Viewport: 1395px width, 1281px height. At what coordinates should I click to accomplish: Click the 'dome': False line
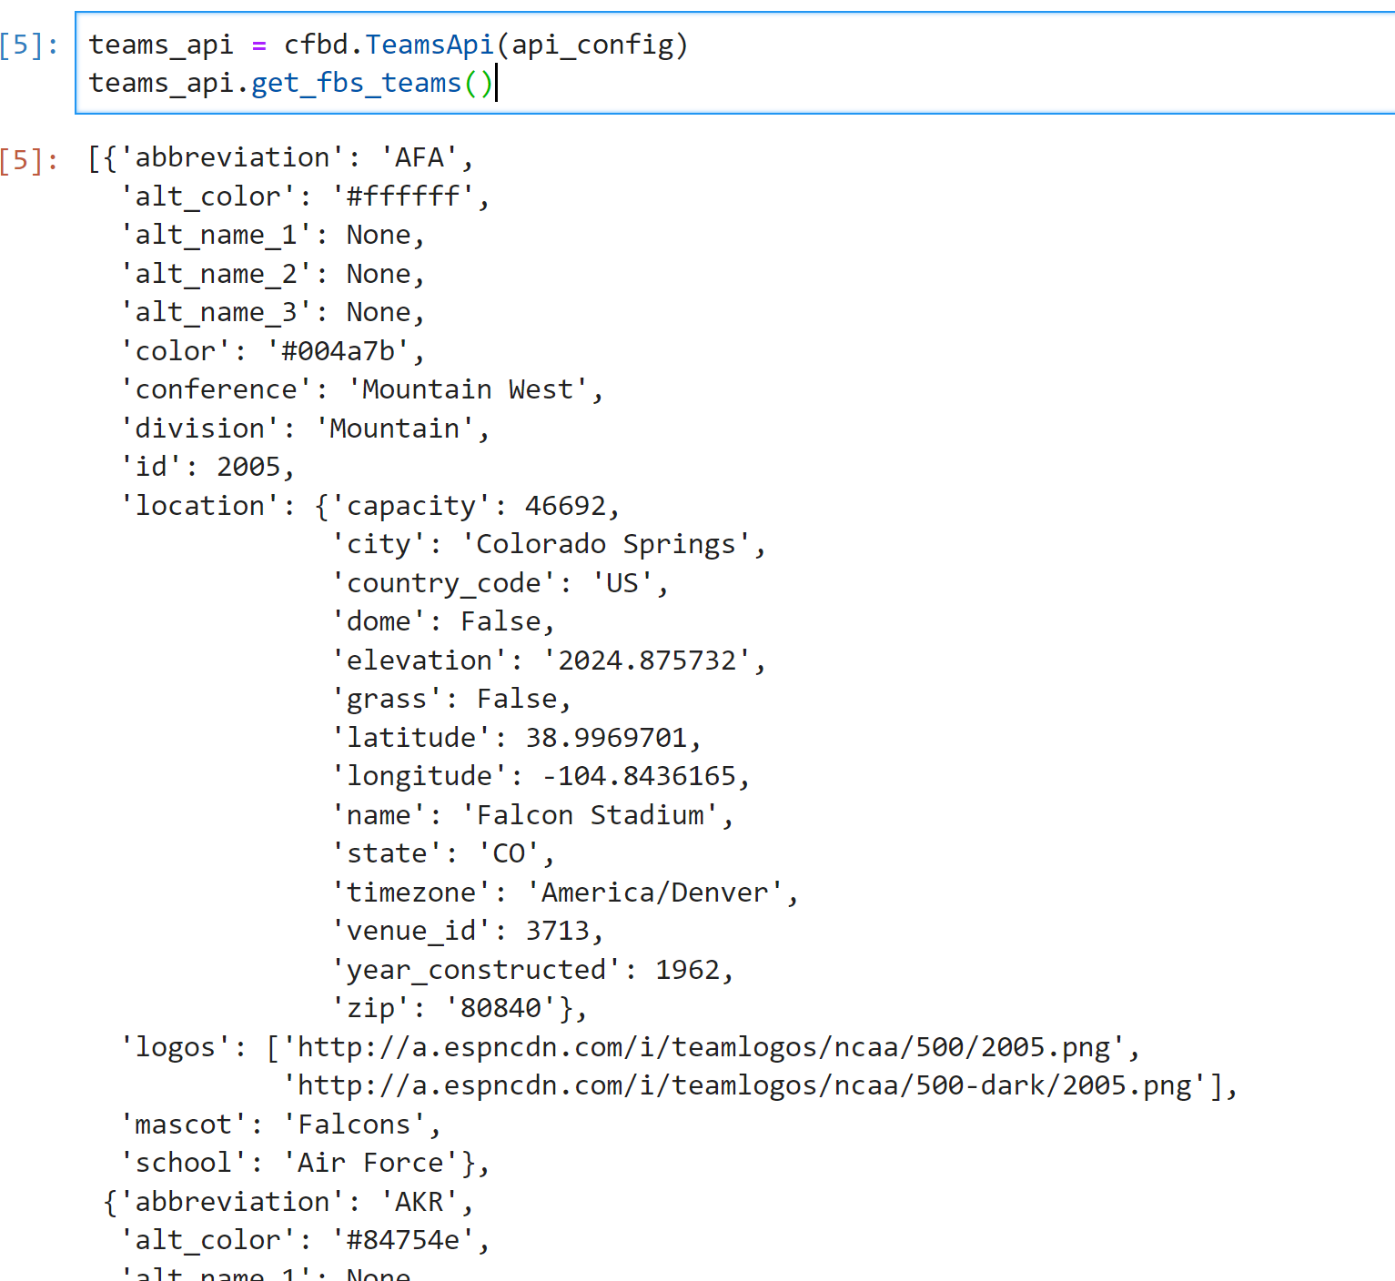(x=443, y=621)
